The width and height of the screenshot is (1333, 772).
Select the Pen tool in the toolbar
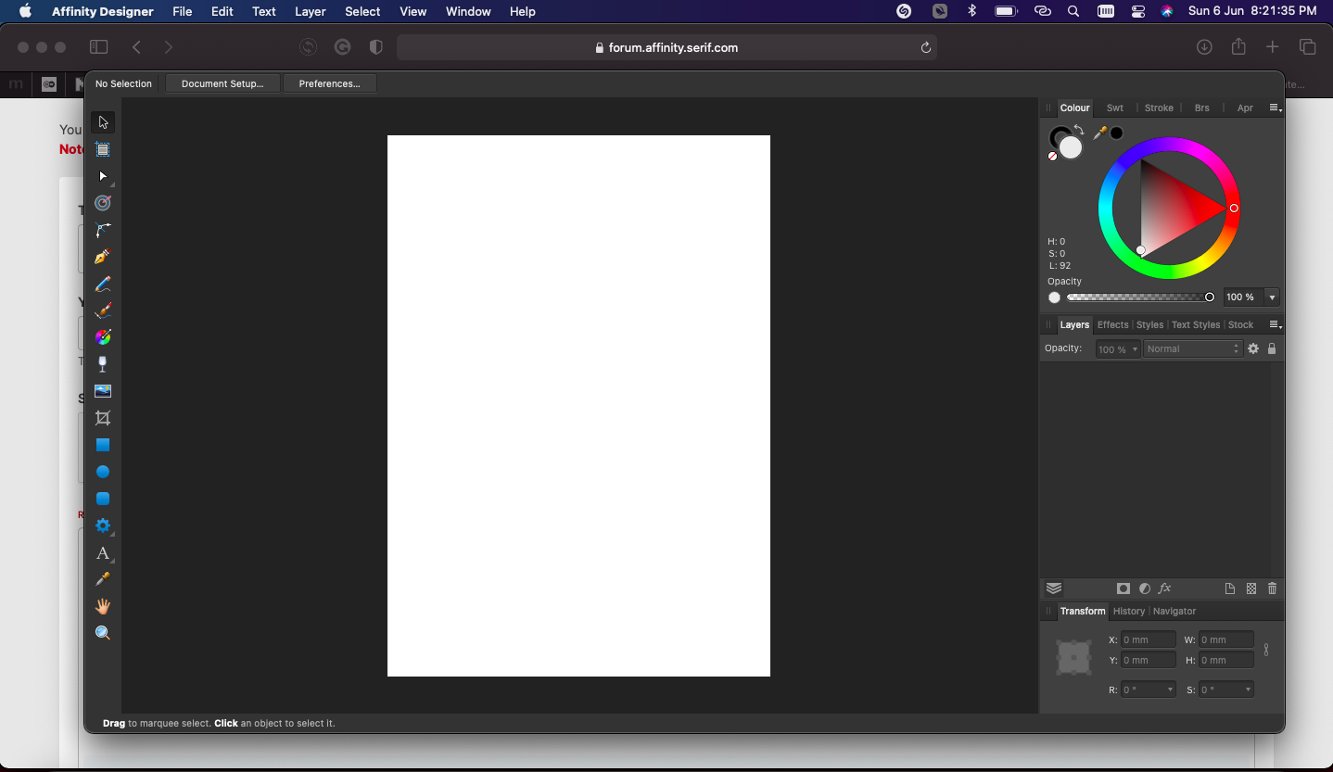coord(103,257)
